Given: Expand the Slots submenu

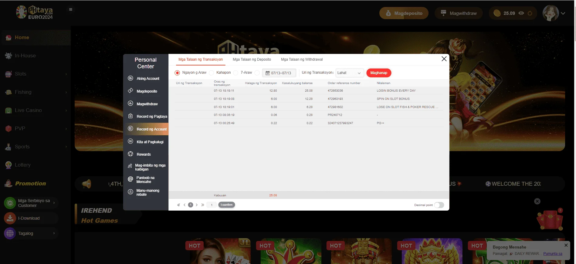Looking at the screenshot, I should tap(66, 74).
